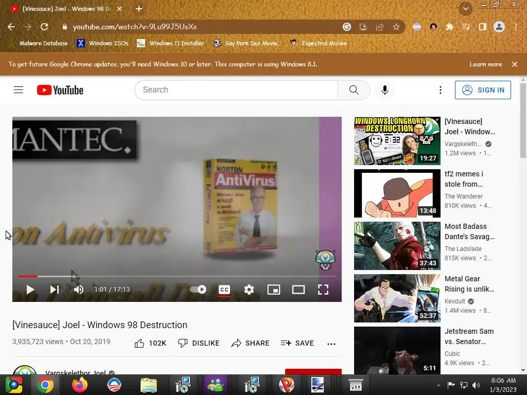Save the video to a playlist
Viewport: 527px width, 395px height.
tap(297, 343)
